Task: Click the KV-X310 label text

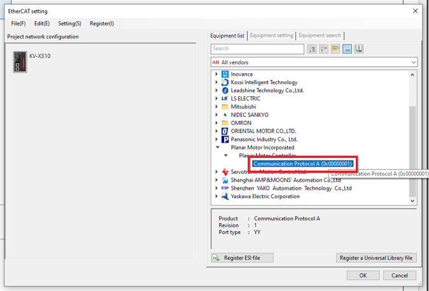Action: point(40,56)
